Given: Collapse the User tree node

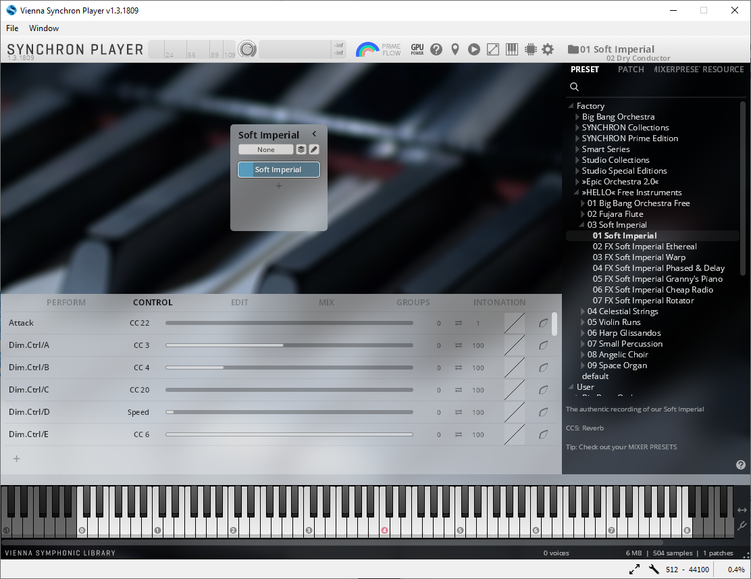Looking at the screenshot, I should pos(571,386).
